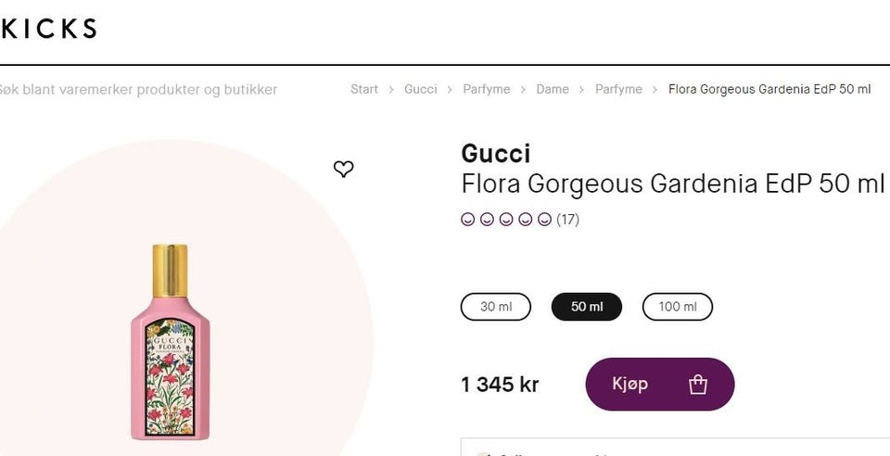
Task: Select the 30 ml size option
Action: click(x=496, y=307)
